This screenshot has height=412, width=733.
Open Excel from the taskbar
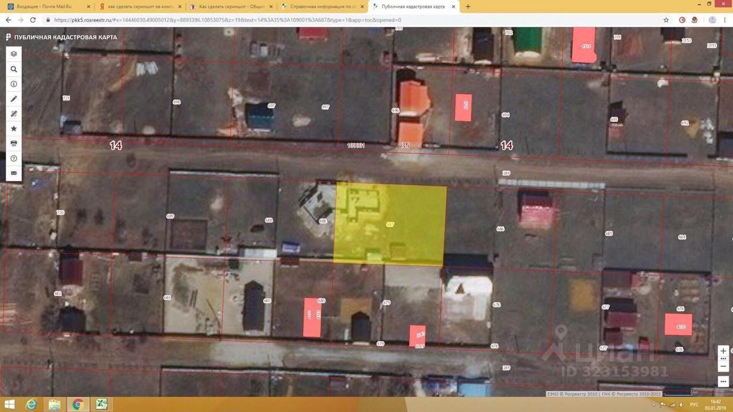101,405
